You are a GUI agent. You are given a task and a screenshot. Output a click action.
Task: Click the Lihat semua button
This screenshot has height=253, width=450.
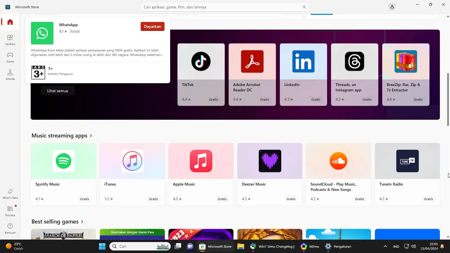pos(58,91)
